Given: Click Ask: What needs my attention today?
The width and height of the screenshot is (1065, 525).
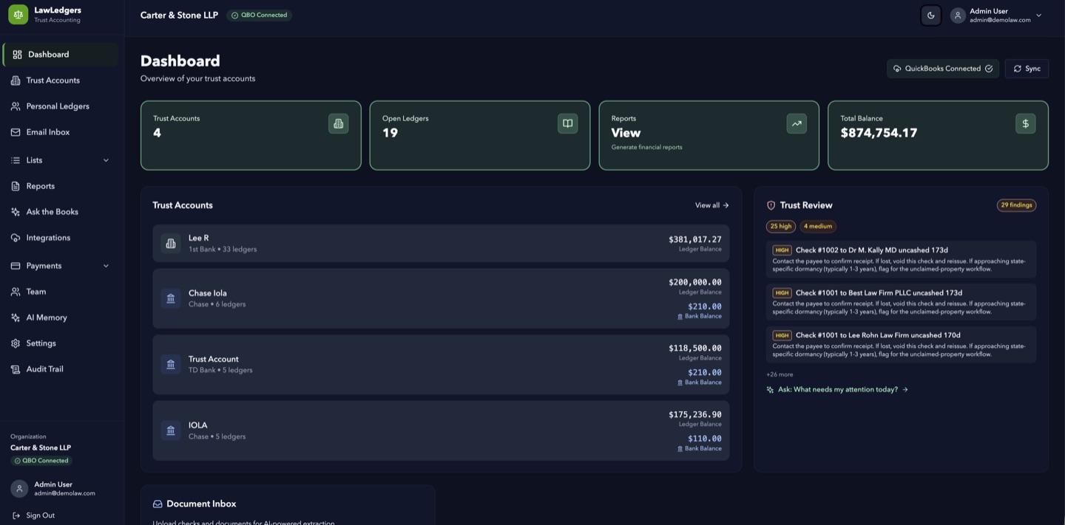Looking at the screenshot, I should tap(837, 389).
